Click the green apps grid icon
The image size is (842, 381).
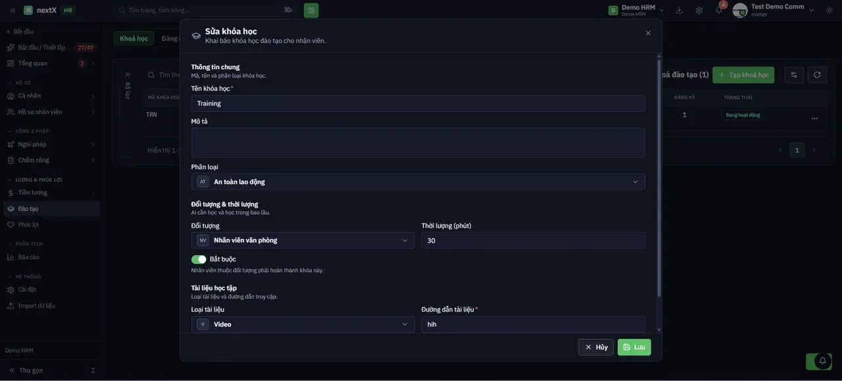click(x=311, y=10)
